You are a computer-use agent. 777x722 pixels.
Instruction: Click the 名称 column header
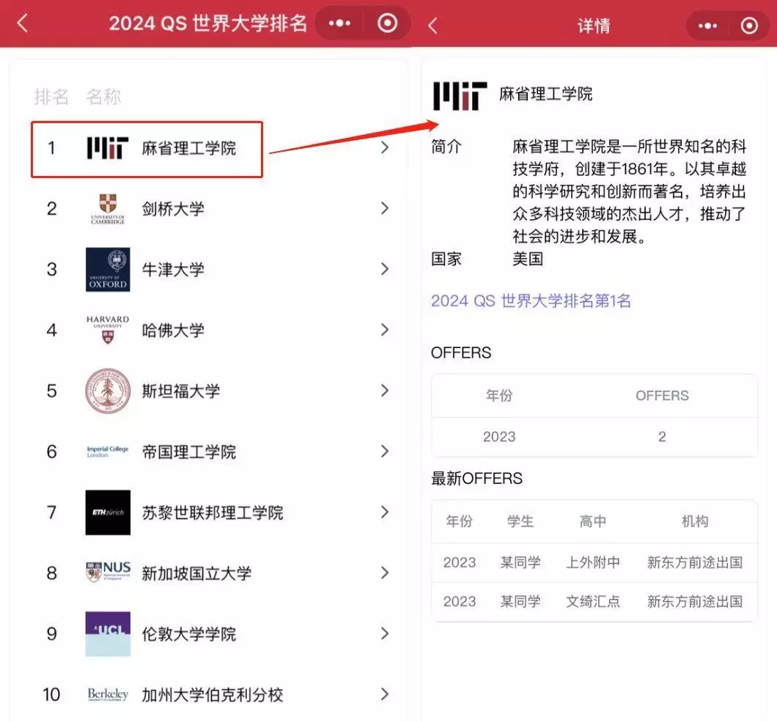[103, 97]
